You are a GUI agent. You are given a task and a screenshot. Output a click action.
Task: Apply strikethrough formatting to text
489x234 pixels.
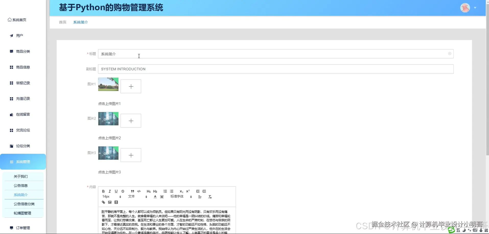[123, 191]
